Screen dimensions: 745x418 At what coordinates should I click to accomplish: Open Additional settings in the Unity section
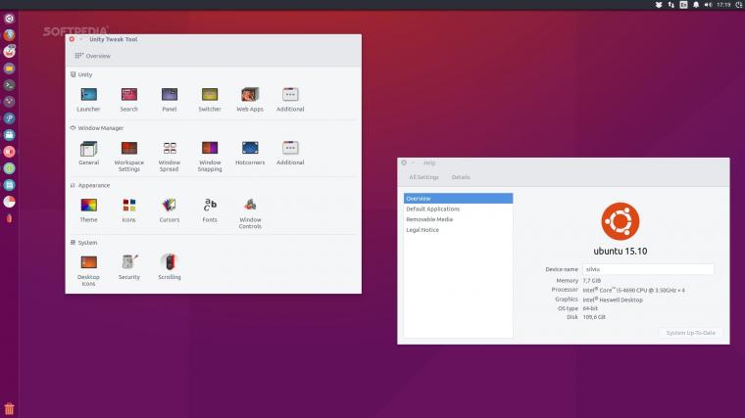(290, 100)
